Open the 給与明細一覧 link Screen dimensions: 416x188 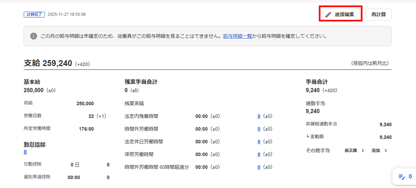click(237, 36)
